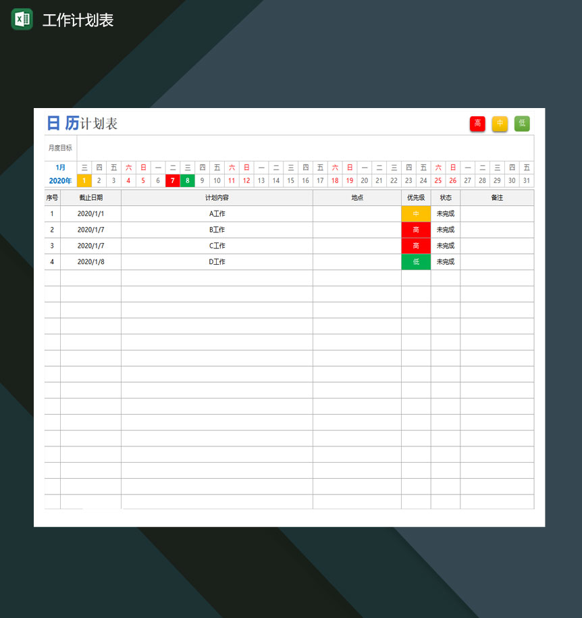
Task: Click the 未完成 status for A工作
Action: 445,213
